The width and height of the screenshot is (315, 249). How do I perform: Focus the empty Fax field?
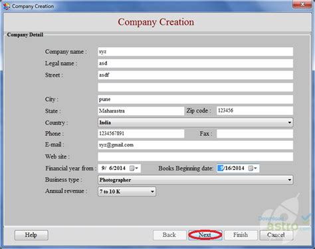(255, 134)
